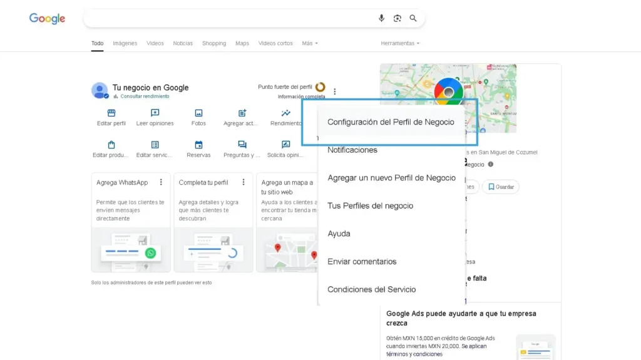Image resolution: width=641 pixels, height=360 pixels.
Task: Select the Todo tab
Action: point(97,43)
